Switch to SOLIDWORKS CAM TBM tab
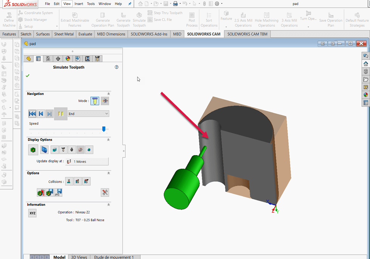 [247, 34]
